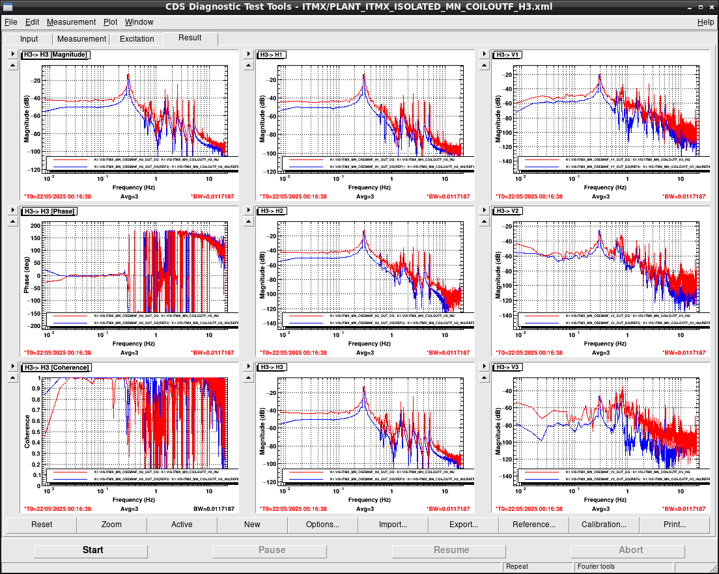719x574 pixels.
Task: Switch to the Measurement tab
Action: pos(81,39)
